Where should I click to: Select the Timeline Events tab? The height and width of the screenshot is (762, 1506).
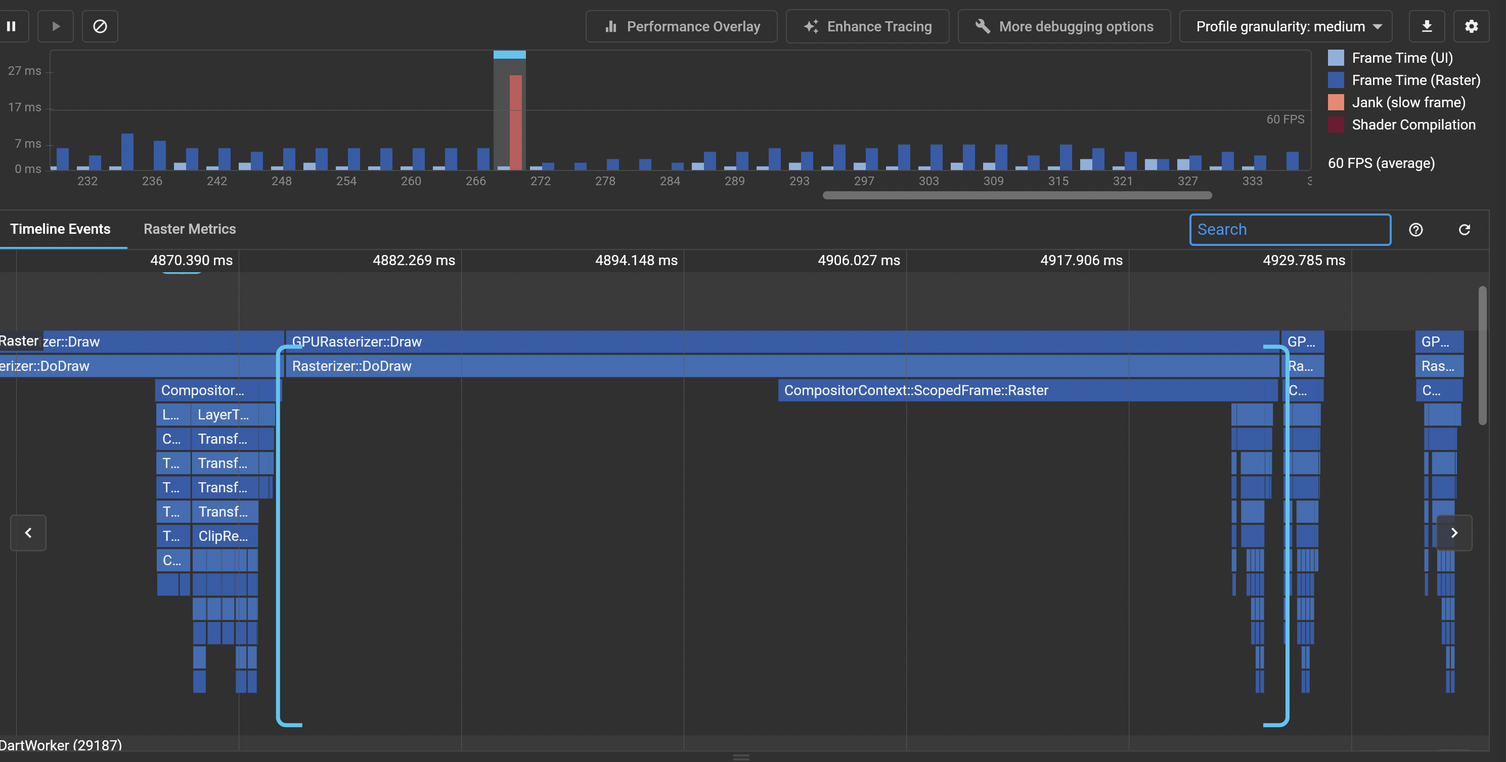[x=60, y=229]
